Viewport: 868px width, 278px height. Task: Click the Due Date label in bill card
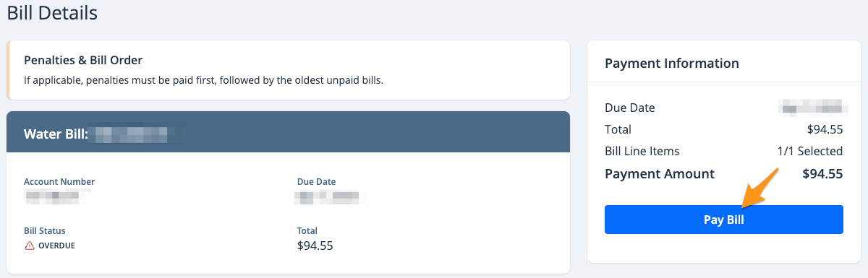pos(316,182)
